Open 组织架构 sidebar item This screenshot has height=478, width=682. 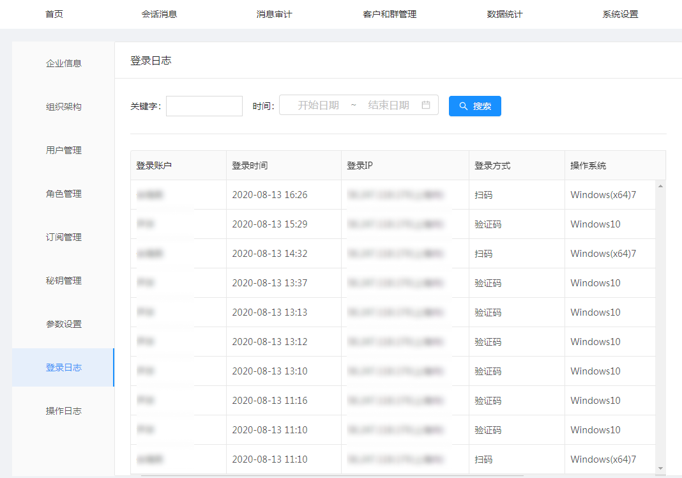point(64,107)
